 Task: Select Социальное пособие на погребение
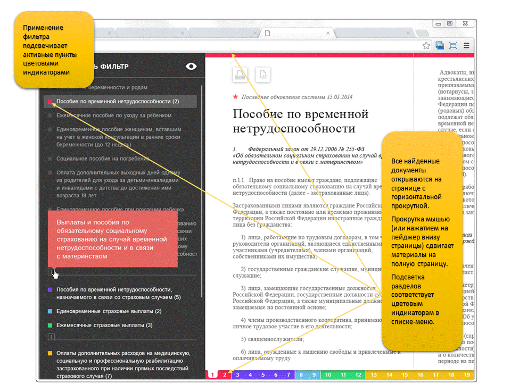(x=103, y=159)
